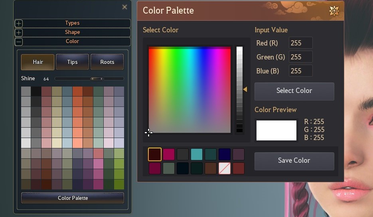The width and height of the screenshot is (373, 217).
Task: Select the gray-green saved color swatch
Action: [x=169, y=168]
